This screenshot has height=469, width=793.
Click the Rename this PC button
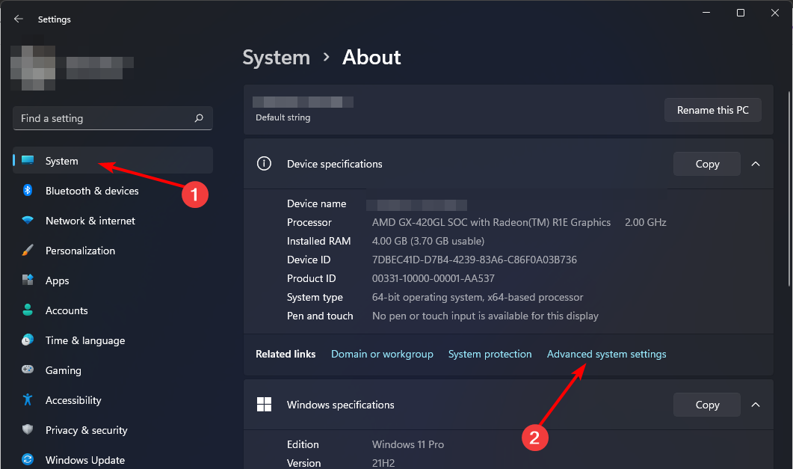click(x=712, y=110)
